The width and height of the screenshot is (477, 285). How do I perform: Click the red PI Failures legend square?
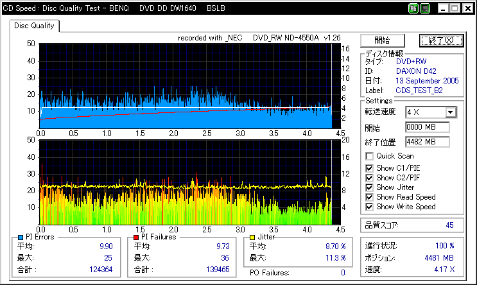click(136, 237)
